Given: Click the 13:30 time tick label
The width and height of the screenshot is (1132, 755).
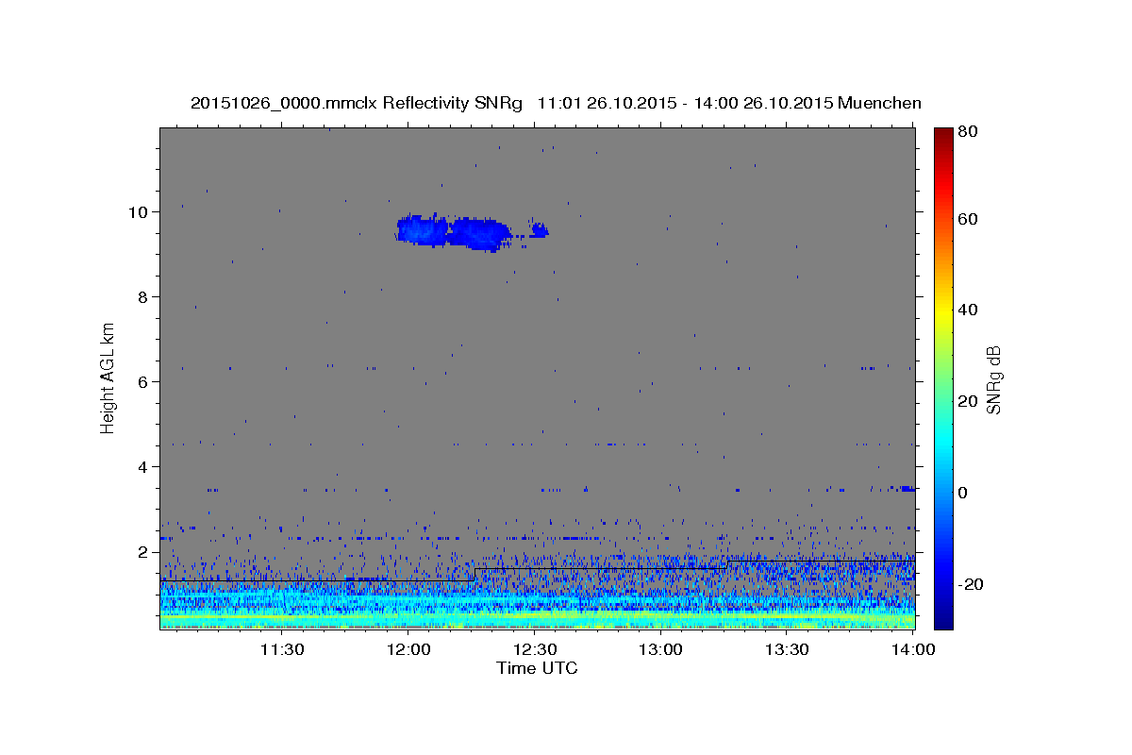Looking at the screenshot, I should (787, 649).
